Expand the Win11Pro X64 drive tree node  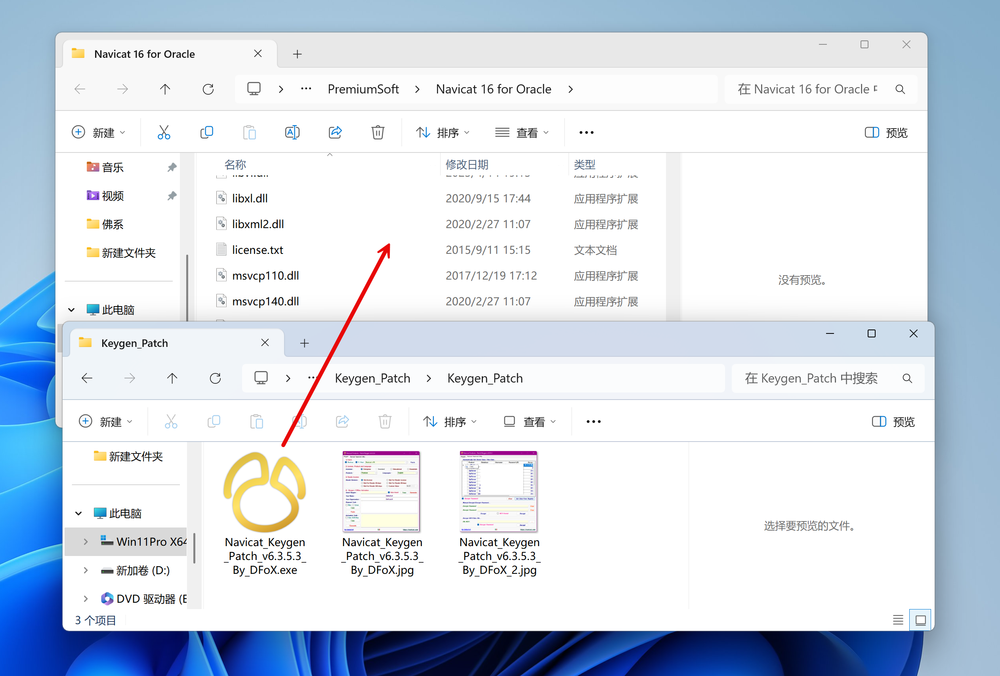86,542
